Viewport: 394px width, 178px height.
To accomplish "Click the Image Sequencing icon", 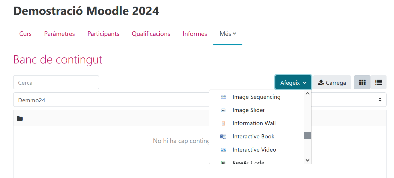I will tap(223, 97).
